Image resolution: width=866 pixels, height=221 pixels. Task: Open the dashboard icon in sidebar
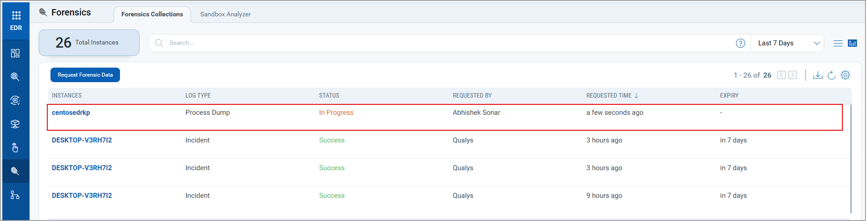(x=15, y=53)
